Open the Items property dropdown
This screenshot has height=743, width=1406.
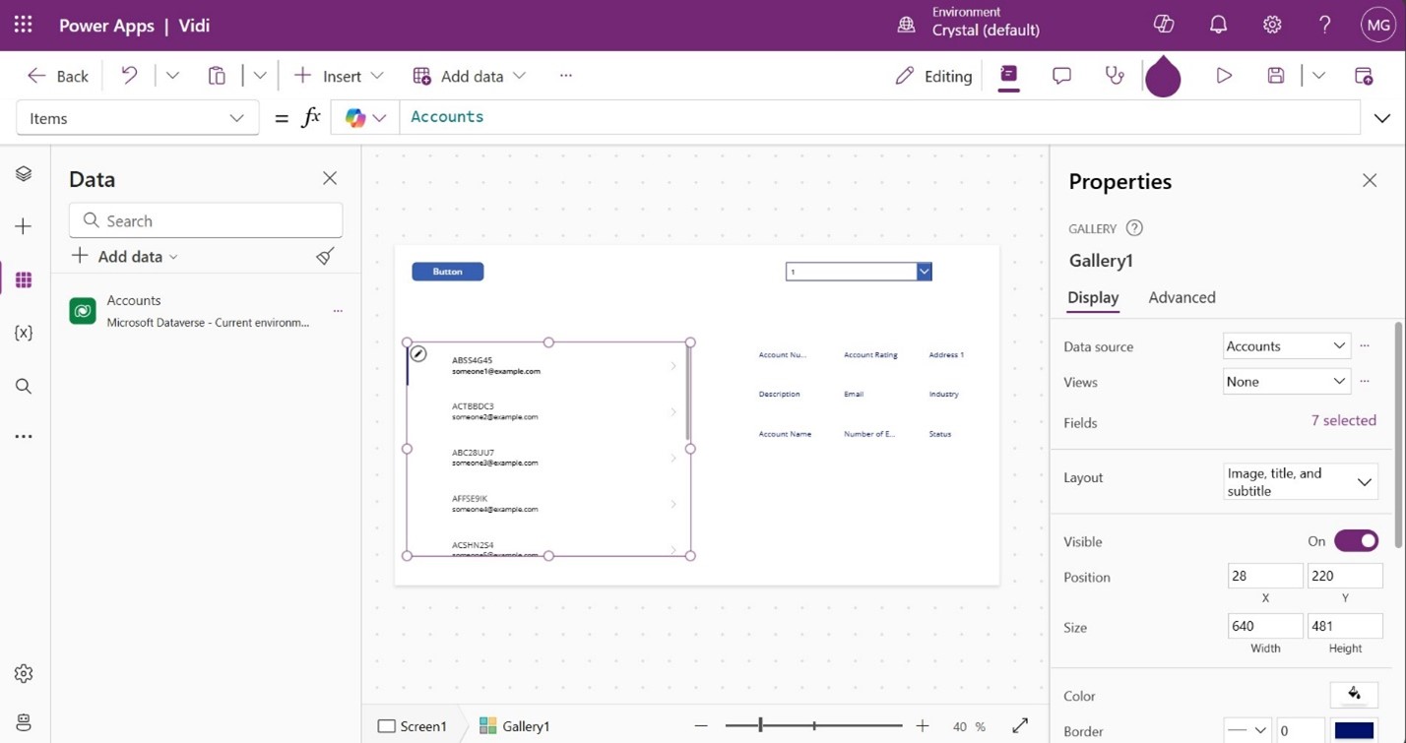(x=137, y=118)
